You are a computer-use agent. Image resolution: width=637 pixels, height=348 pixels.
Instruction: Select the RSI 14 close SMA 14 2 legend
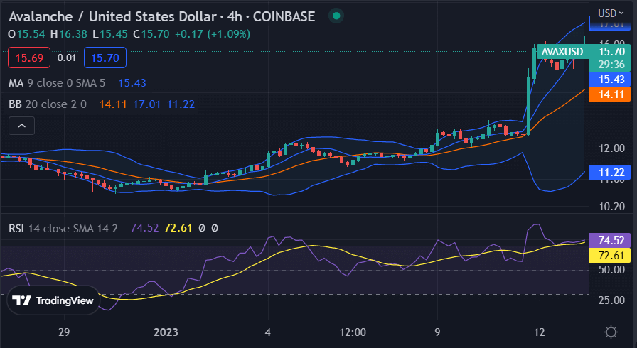click(63, 229)
